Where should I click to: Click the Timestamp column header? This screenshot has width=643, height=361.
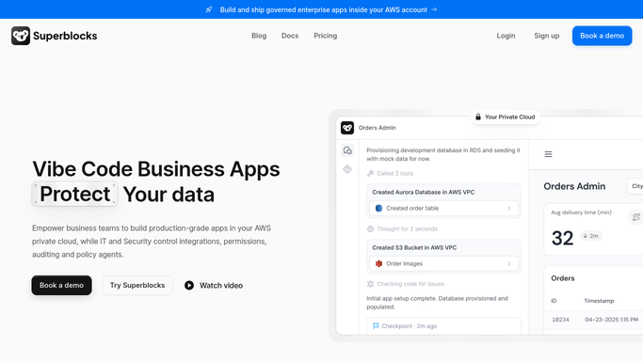pos(599,301)
